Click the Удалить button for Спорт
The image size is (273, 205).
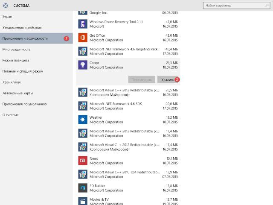(x=168, y=80)
